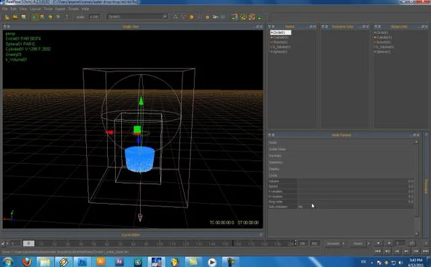Click the Reset button

point(358,243)
